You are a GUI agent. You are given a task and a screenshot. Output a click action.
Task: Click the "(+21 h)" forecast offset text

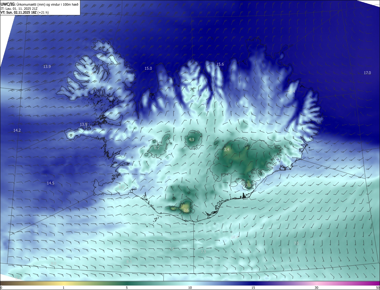point(43,12)
